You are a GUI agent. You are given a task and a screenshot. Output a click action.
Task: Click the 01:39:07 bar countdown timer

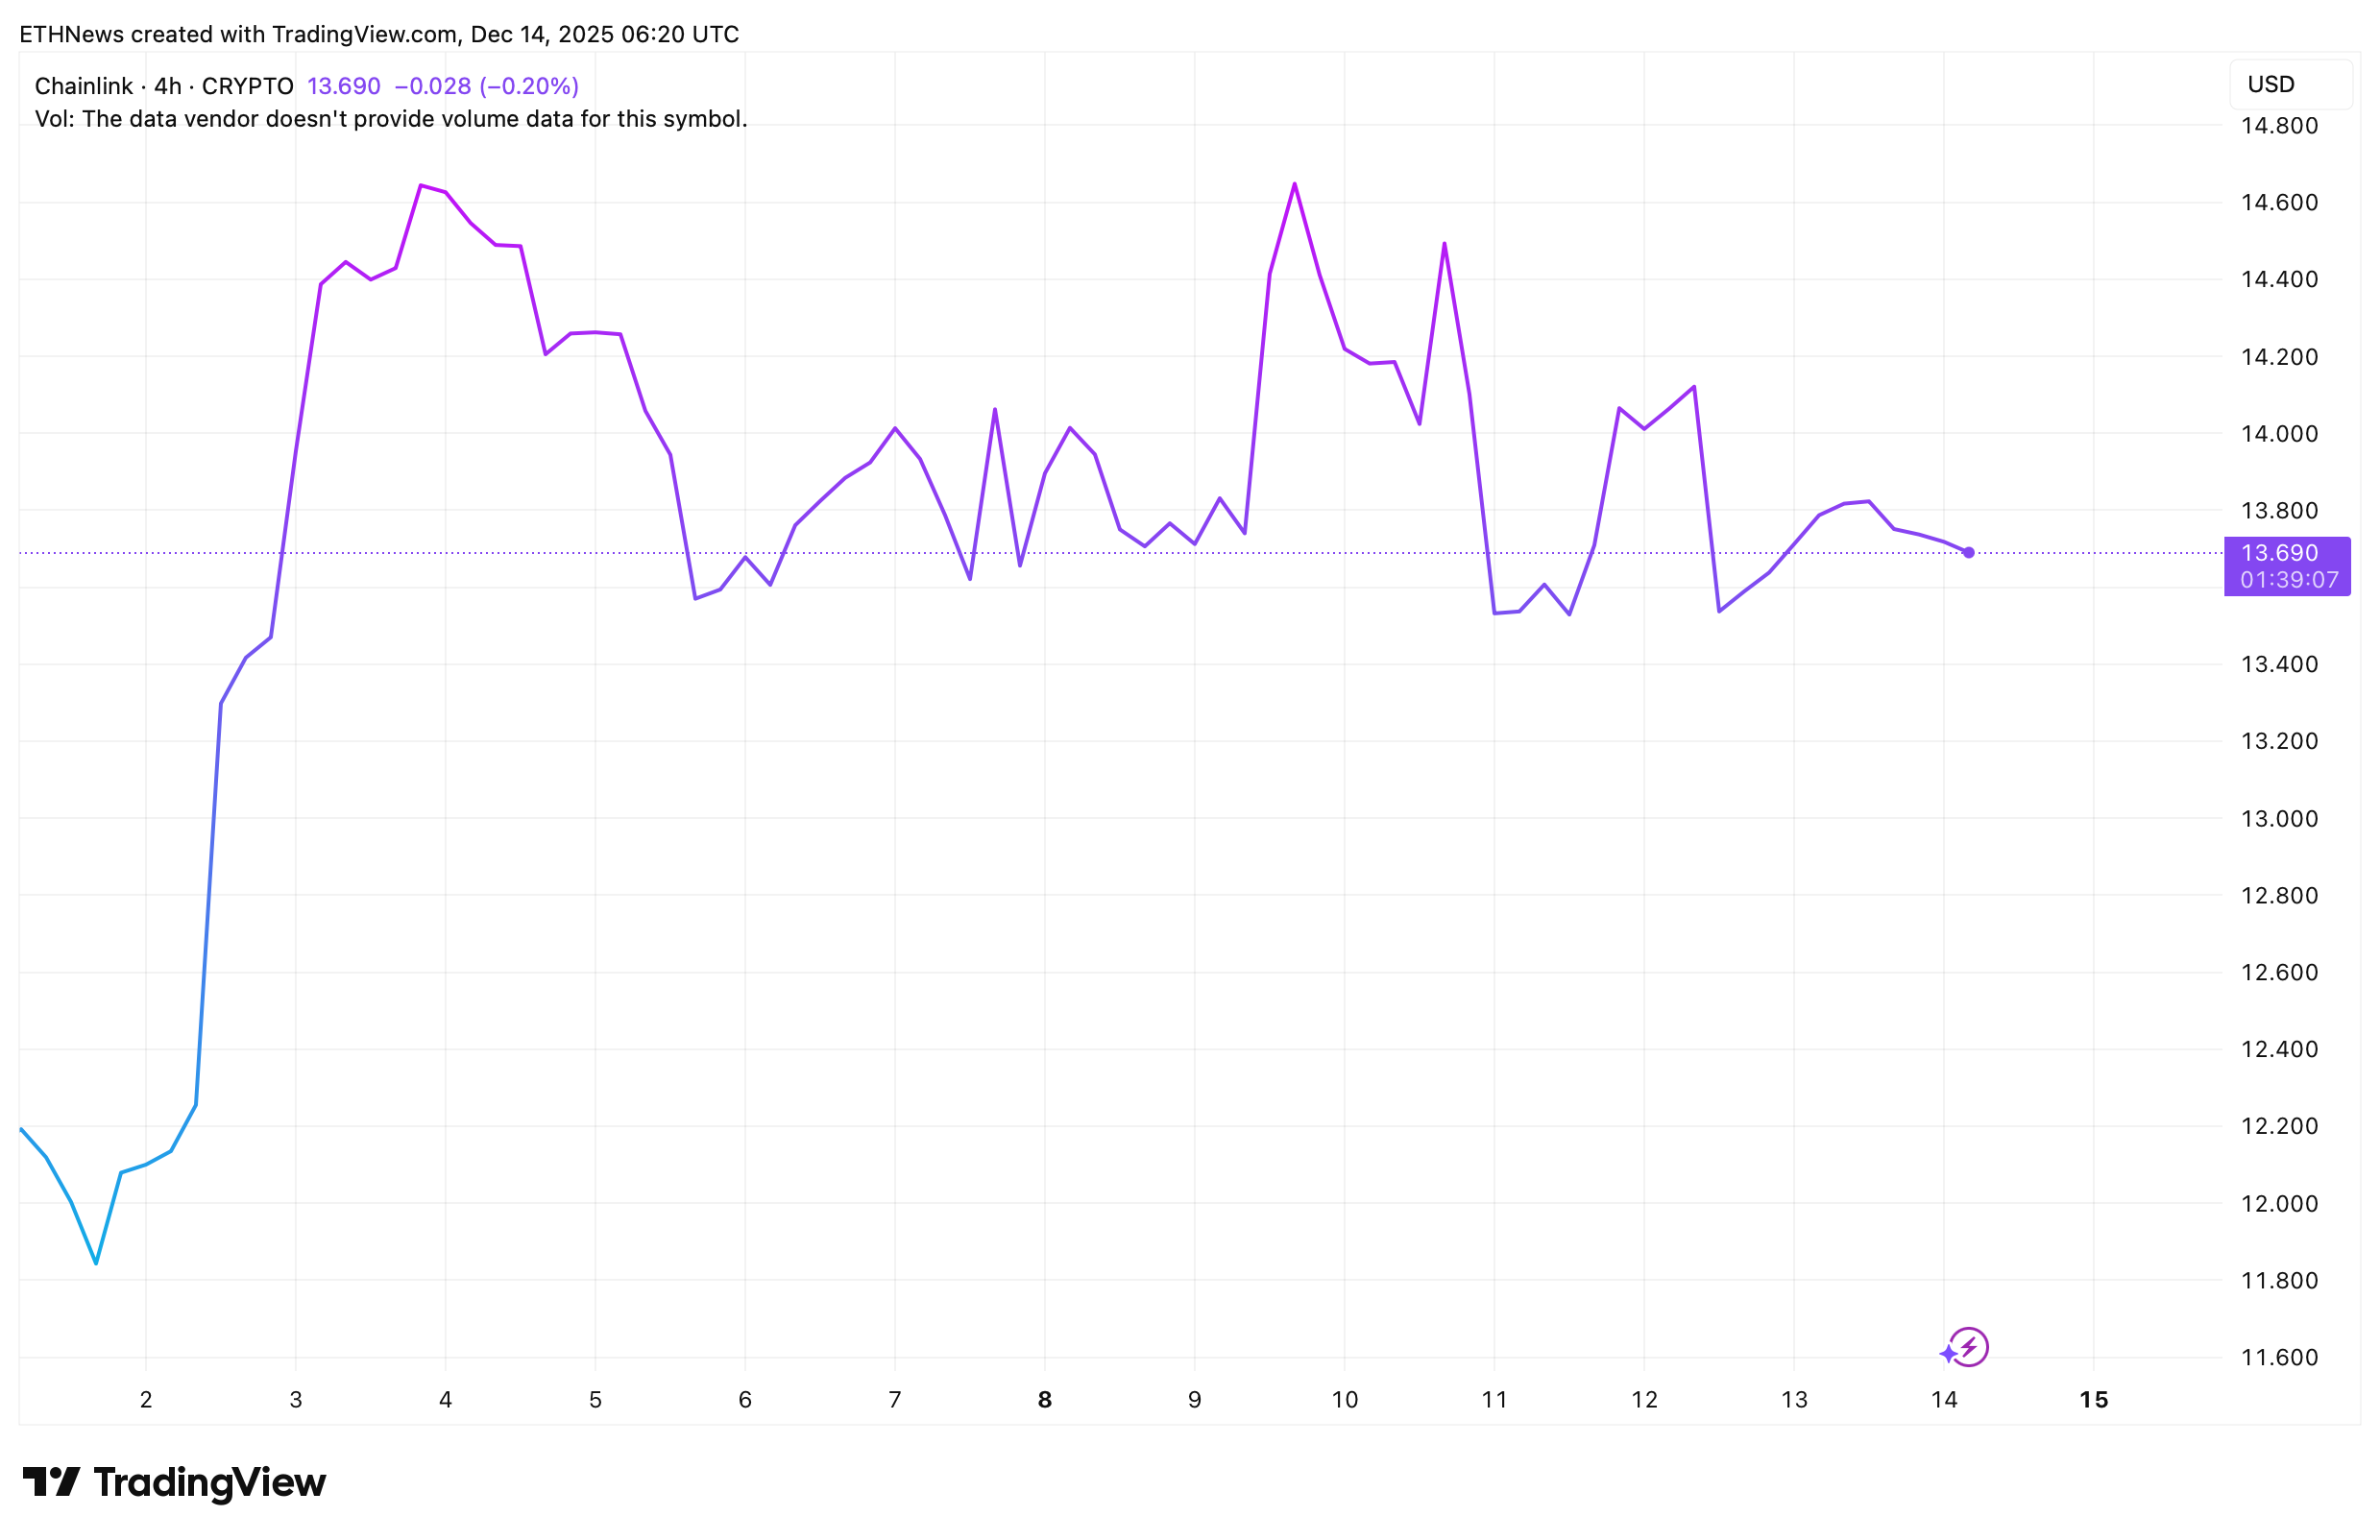tap(2288, 580)
